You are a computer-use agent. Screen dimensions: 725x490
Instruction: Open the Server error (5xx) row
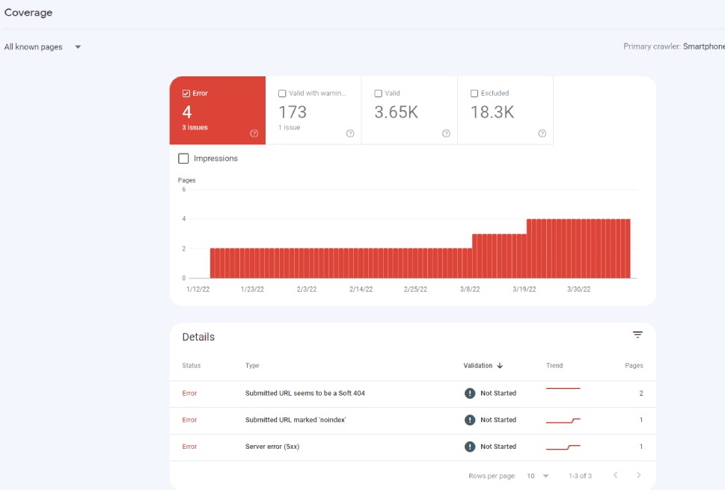272,447
